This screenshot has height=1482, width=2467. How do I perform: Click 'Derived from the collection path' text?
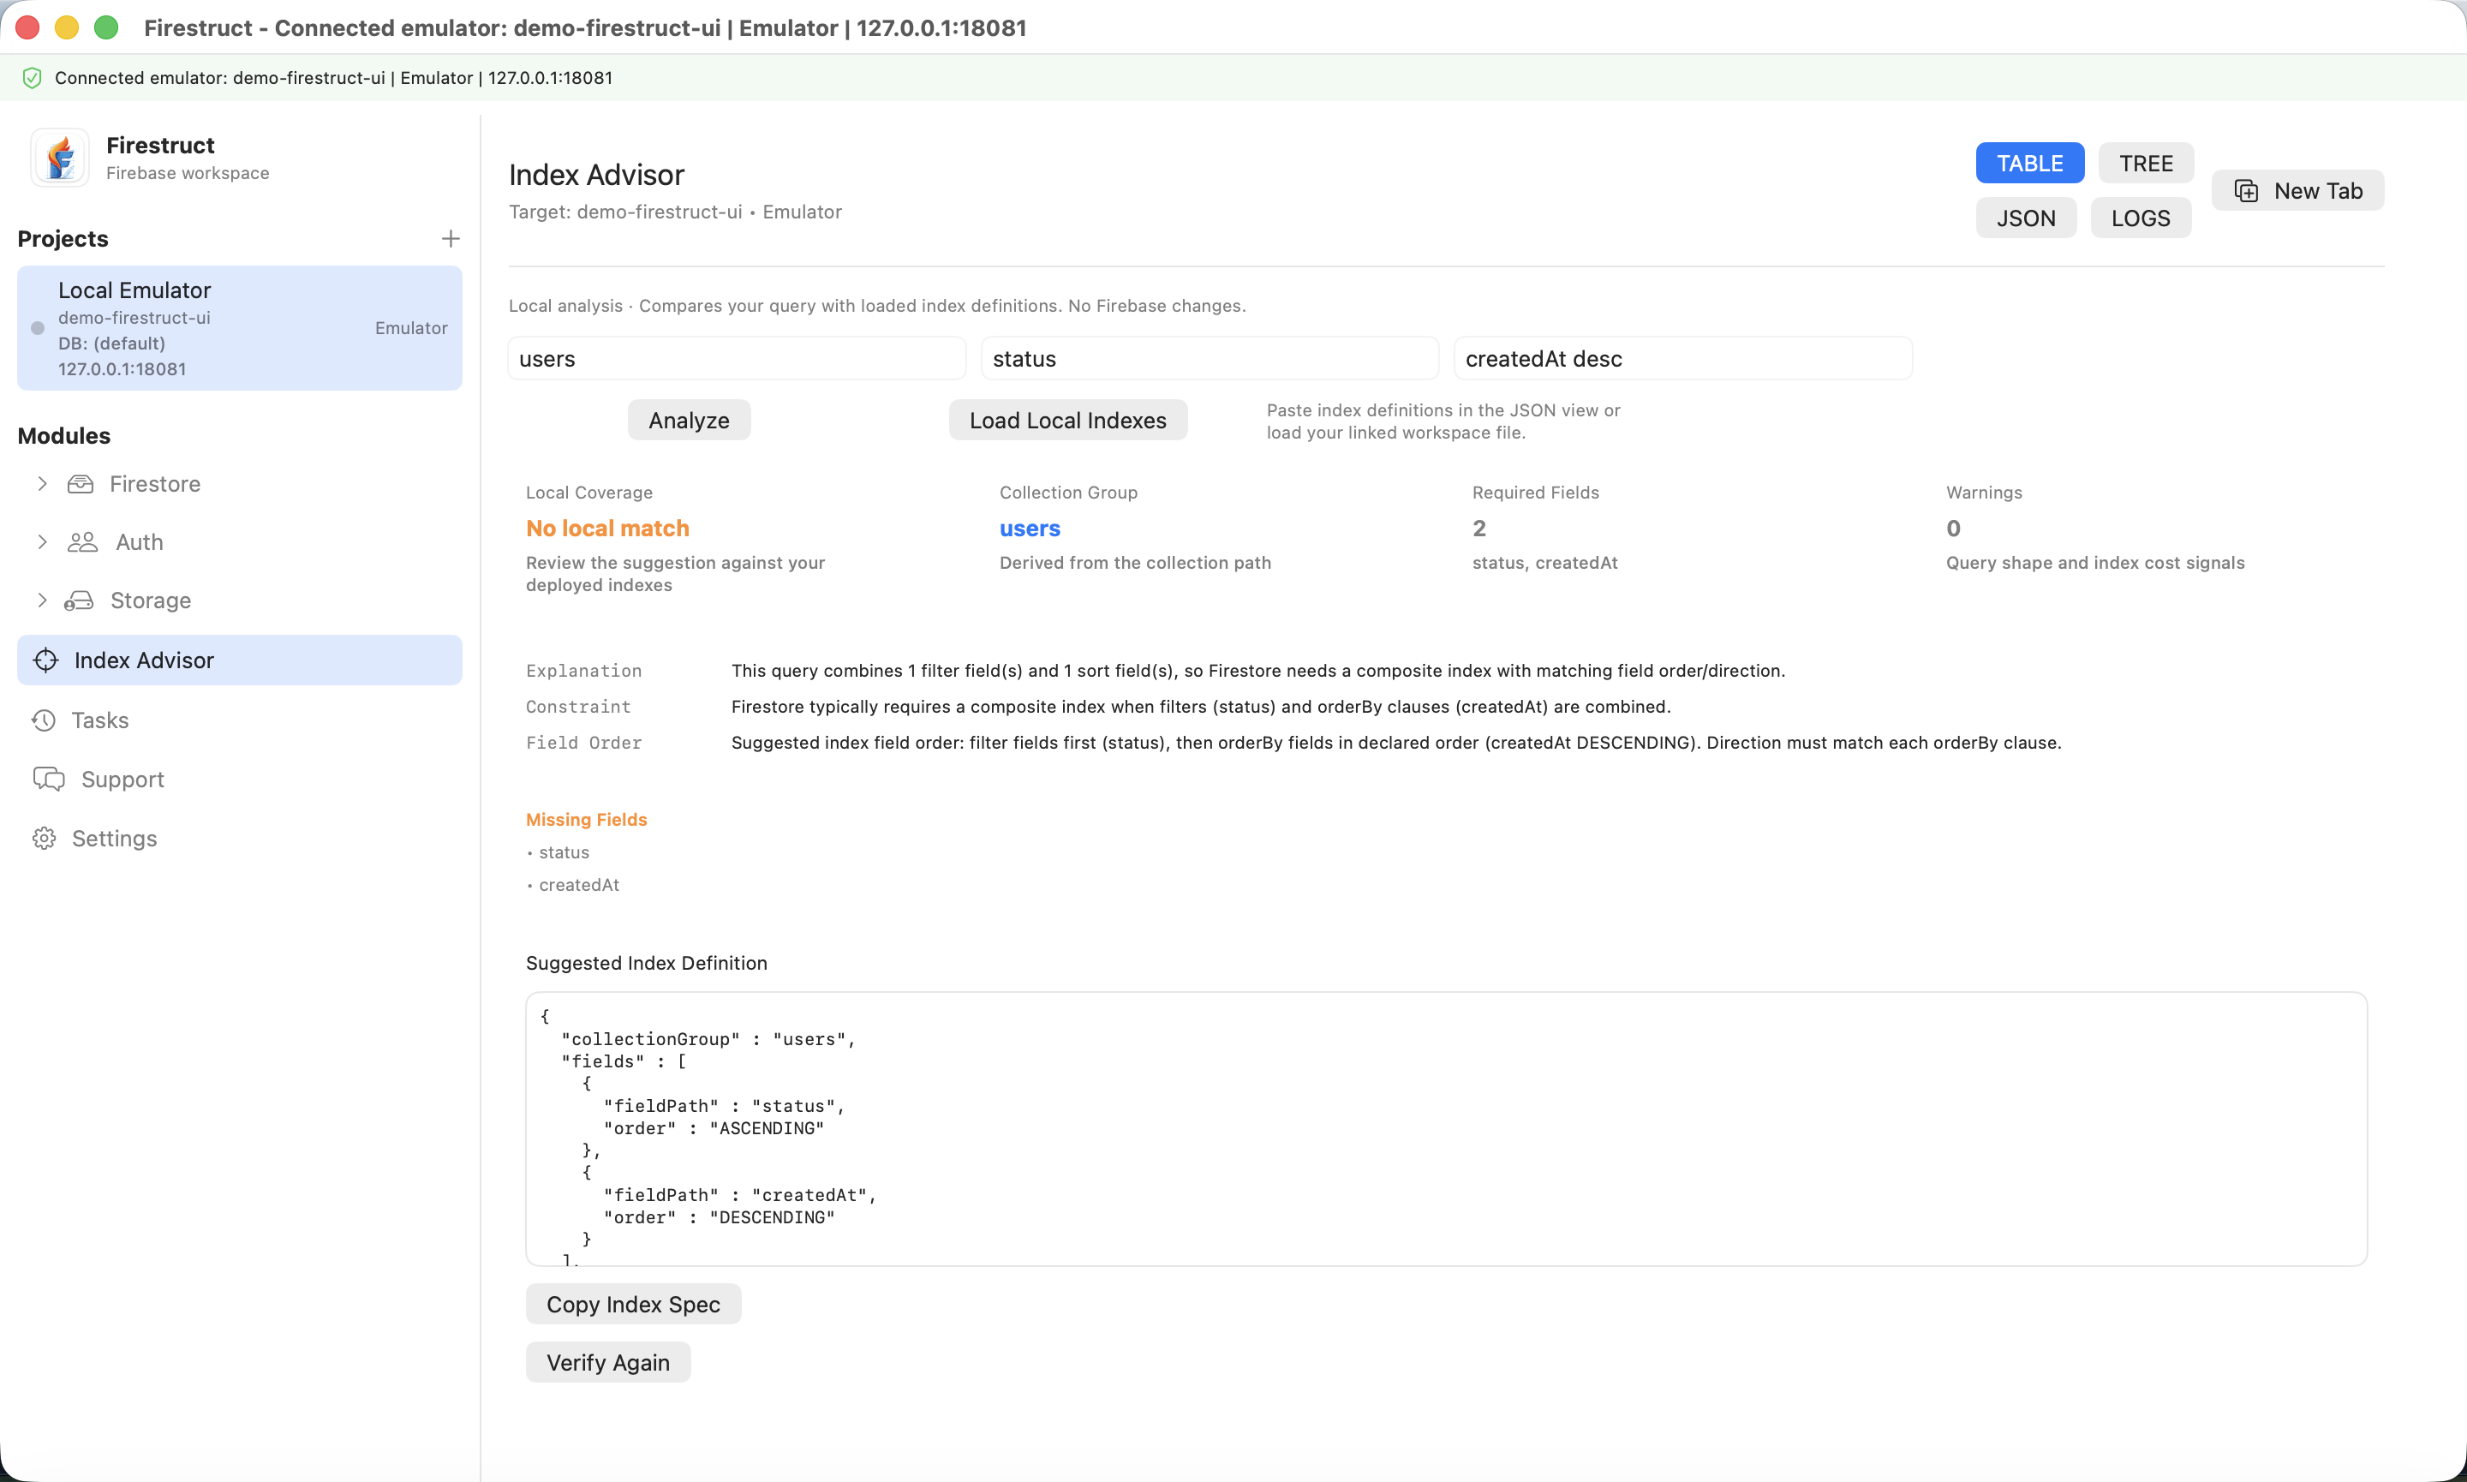tap(1135, 563)
